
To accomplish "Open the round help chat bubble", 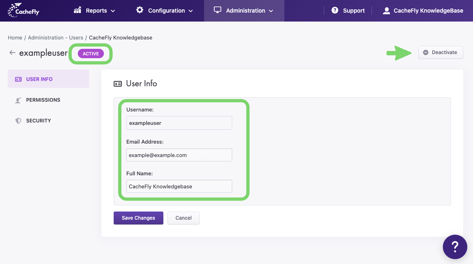I will tap(455, 247).
